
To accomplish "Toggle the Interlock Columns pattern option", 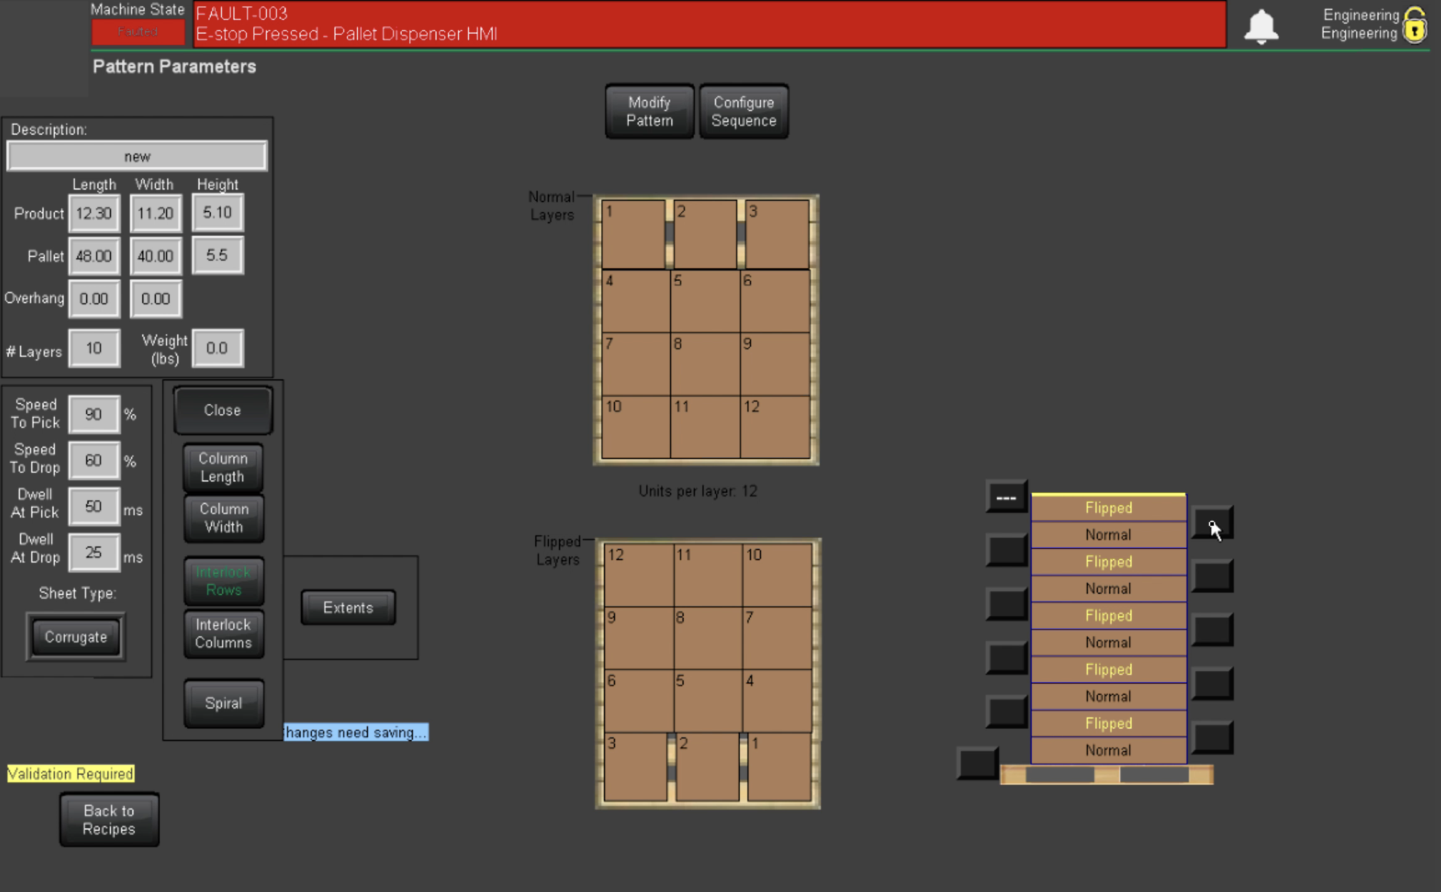I will (223, 634).
